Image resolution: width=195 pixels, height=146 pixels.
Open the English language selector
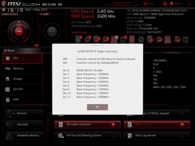pos(176,4)
